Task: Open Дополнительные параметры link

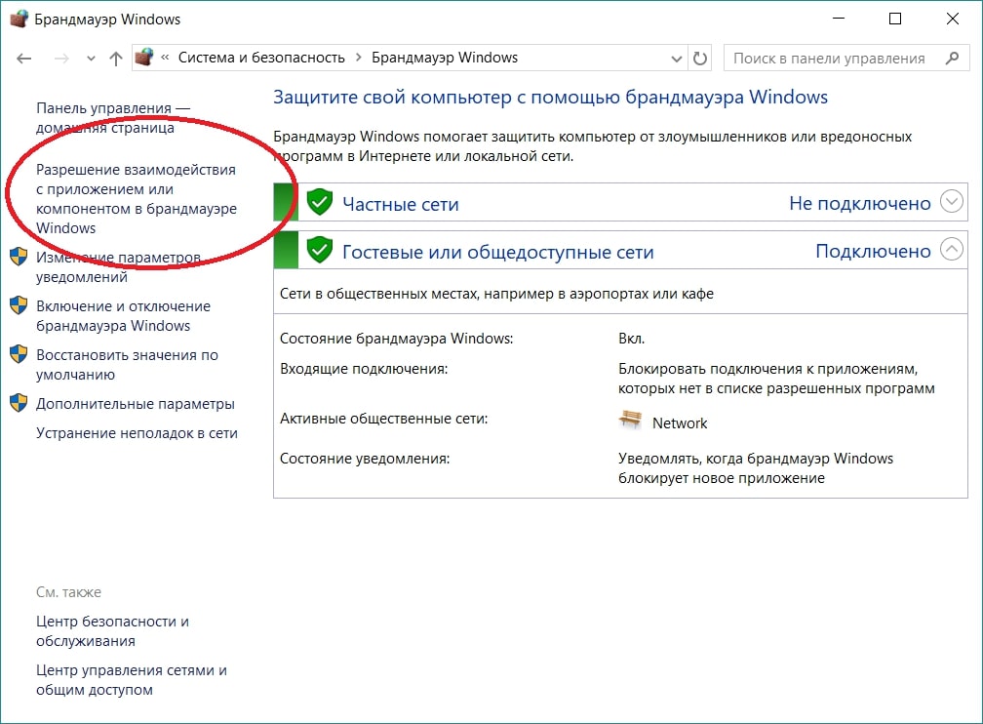Action: pyautogui.click(x=135, y=403)
